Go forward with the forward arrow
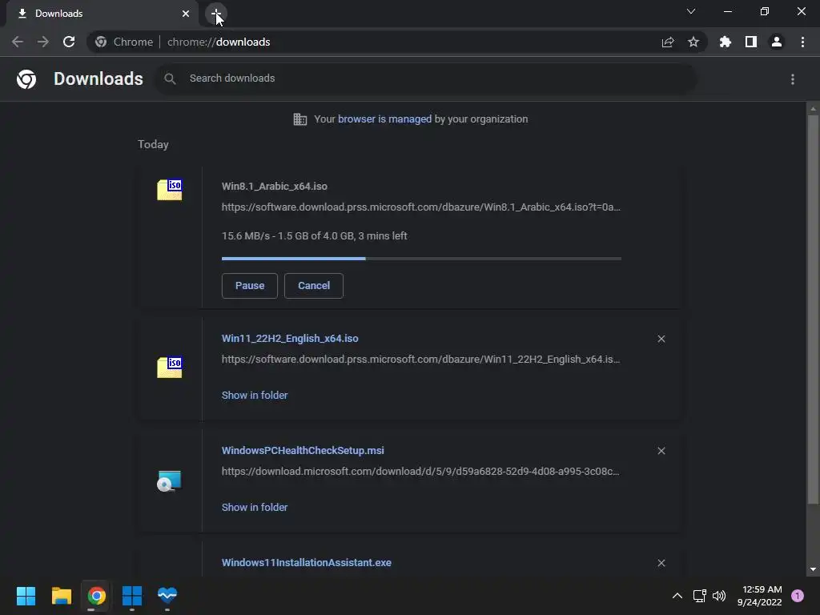This screenshot has width=820, height=615. 43,42
